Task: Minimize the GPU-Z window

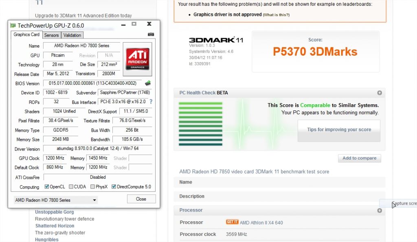Action: tap(123, 25)
